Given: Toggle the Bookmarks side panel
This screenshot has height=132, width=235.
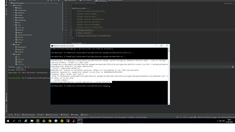Looking at the screenshot, I should (x=6, y=97).
